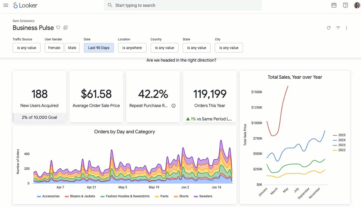Click the 188 New Users value
This screenshot has height=207, width=361.
[39, 94]
